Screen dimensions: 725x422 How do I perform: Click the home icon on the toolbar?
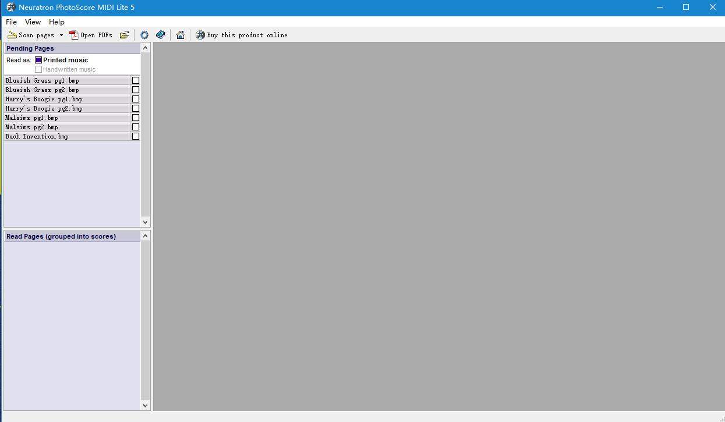[180, 34]
